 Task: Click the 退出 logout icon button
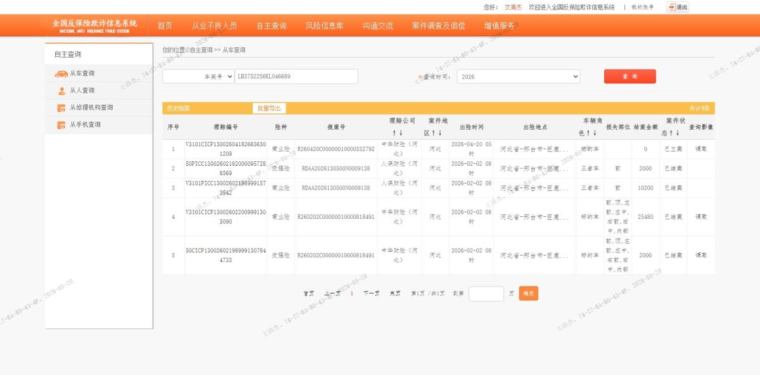coord(678,7)
